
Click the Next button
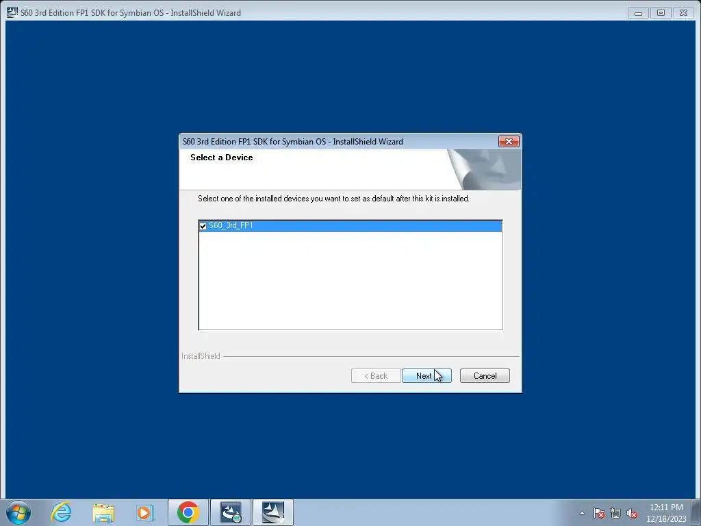pyautogui.click(x=426, y=376)
